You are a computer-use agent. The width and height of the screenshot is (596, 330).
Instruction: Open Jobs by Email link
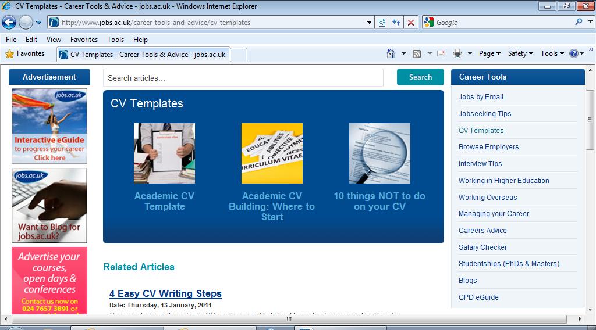[x=481, y=97]
